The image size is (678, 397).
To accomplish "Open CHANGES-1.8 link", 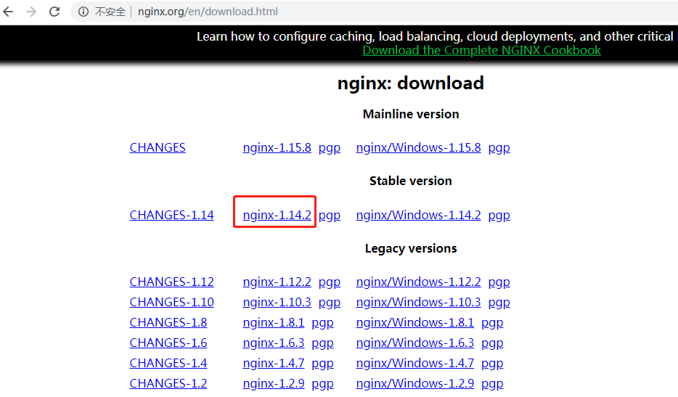I will [168, 323].
